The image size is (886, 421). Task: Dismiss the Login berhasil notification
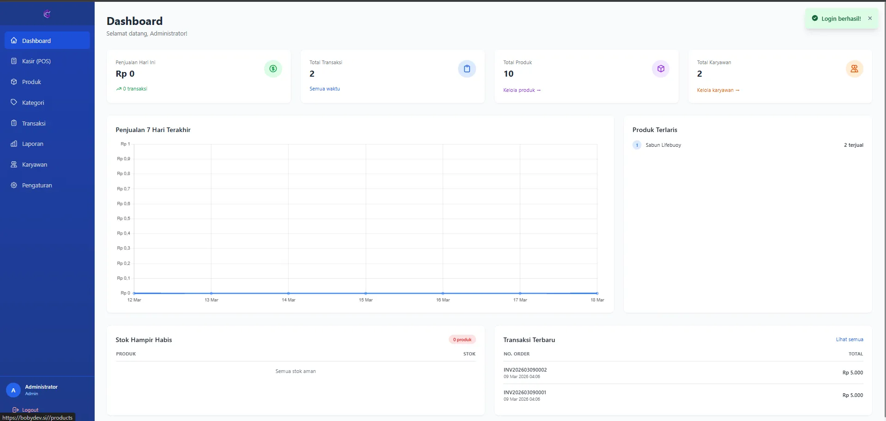coord(870,18)
